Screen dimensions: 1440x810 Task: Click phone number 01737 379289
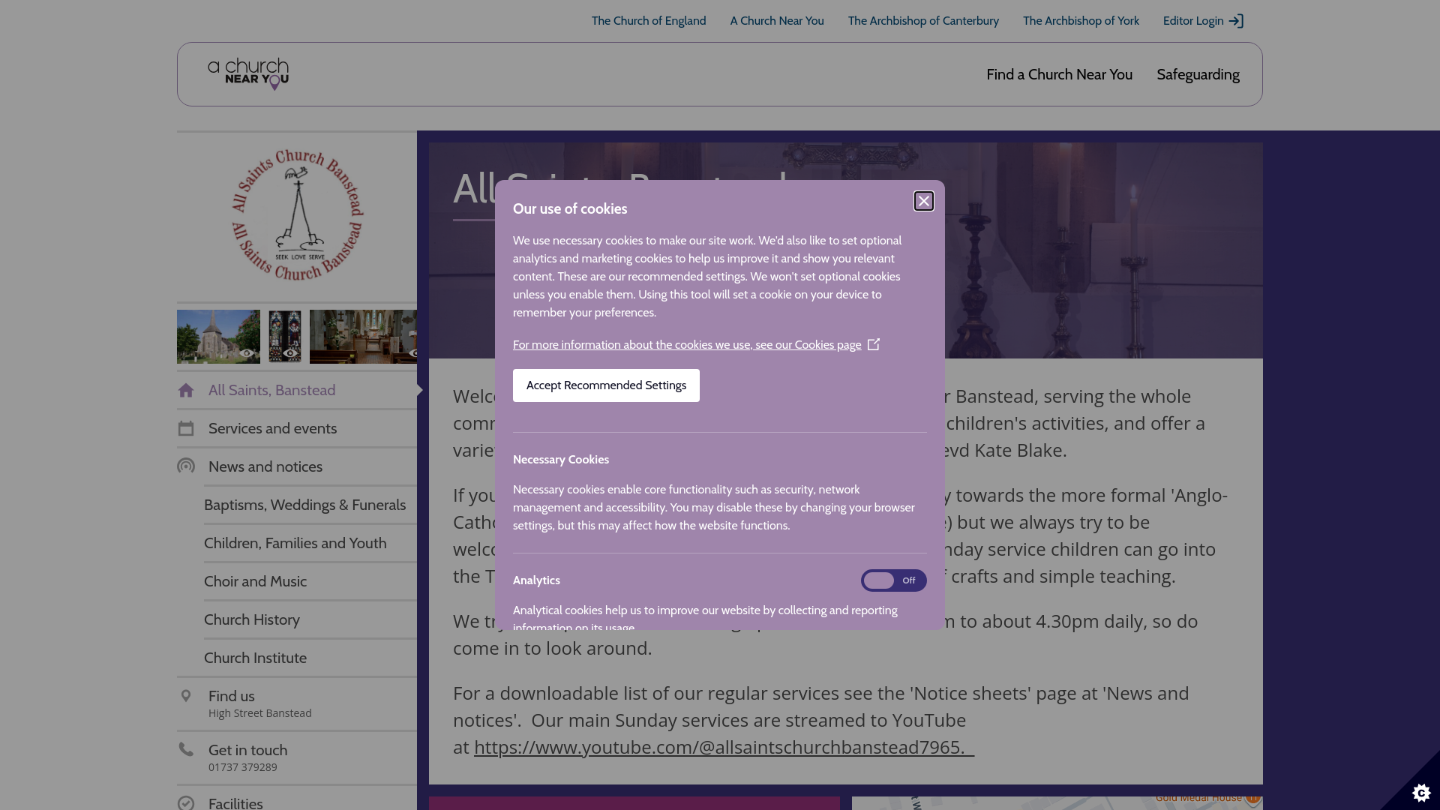pyautogui.click(x=243, y=767)
